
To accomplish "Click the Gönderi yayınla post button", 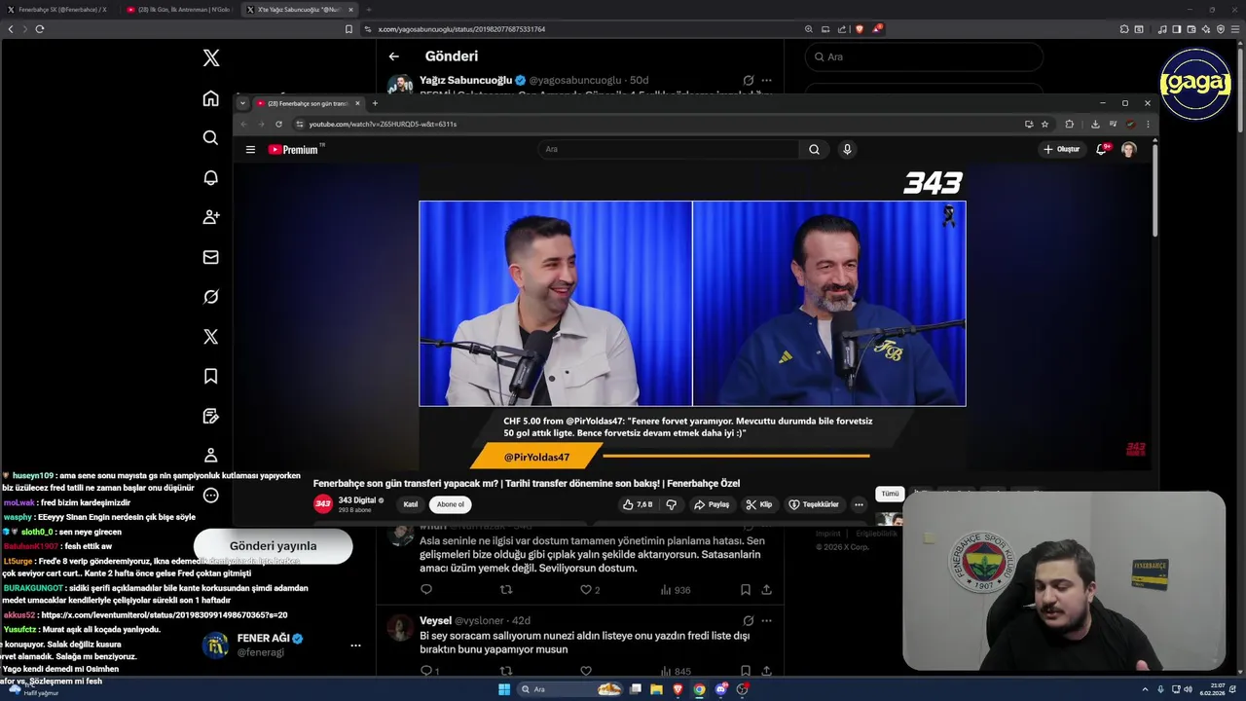I will tap(273, 546).
